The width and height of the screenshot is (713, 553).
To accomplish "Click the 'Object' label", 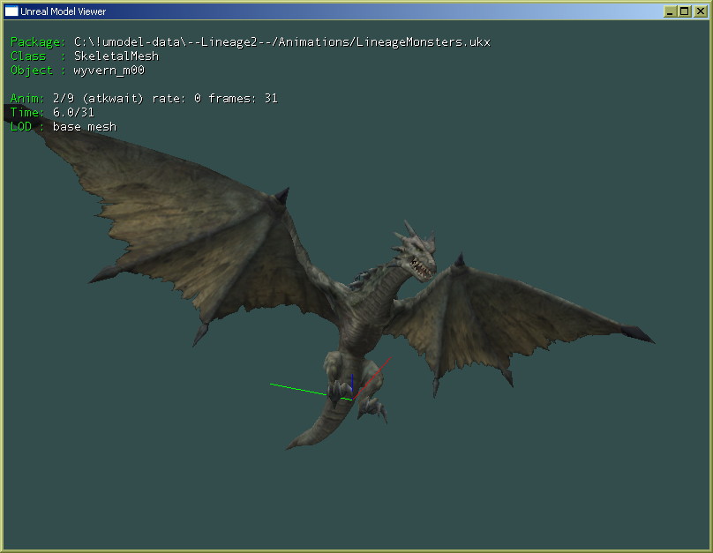I will (32, 71).
